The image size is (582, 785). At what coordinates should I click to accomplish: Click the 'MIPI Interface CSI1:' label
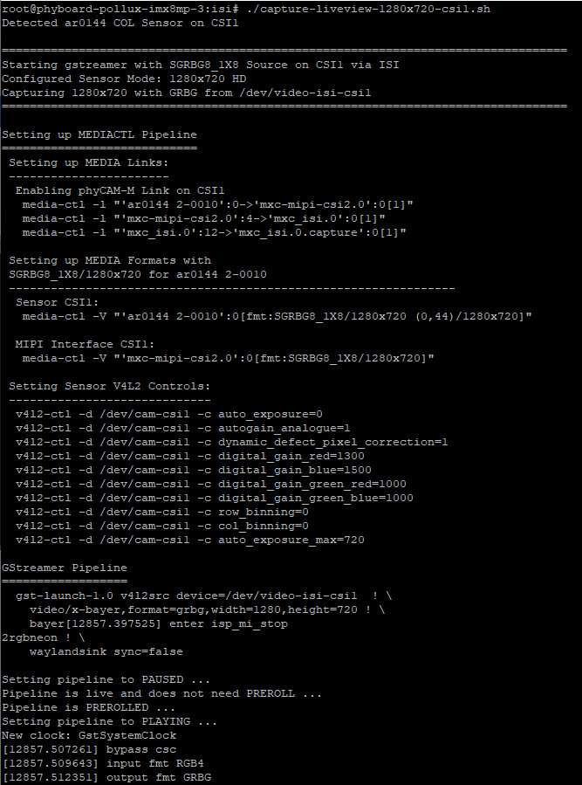[86, 344]
